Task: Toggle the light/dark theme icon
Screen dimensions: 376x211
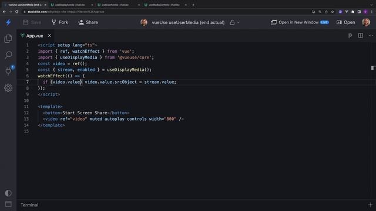Action: click(x=8, y=193)
